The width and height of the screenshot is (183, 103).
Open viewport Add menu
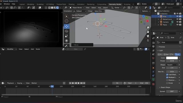point(100,8)
